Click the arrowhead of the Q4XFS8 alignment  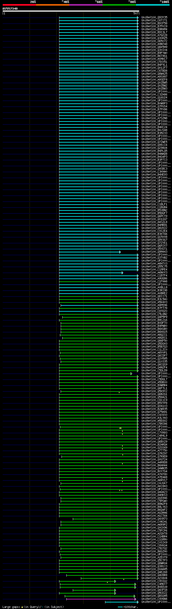[x=115, y=590]
